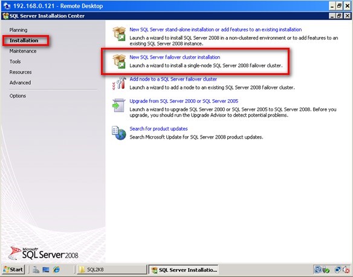This screenshot has height=277, width=353.
Task: Click the failover cluster installation box icon
Action: [119, 61]
